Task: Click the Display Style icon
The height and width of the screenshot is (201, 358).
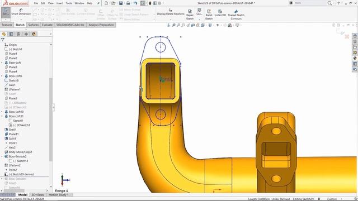Action: 210,25
